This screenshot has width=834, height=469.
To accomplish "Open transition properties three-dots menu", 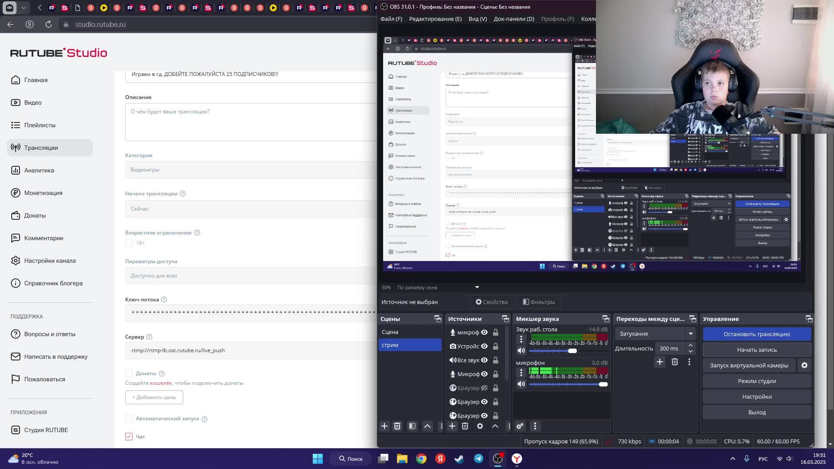I will pos(689,362).
